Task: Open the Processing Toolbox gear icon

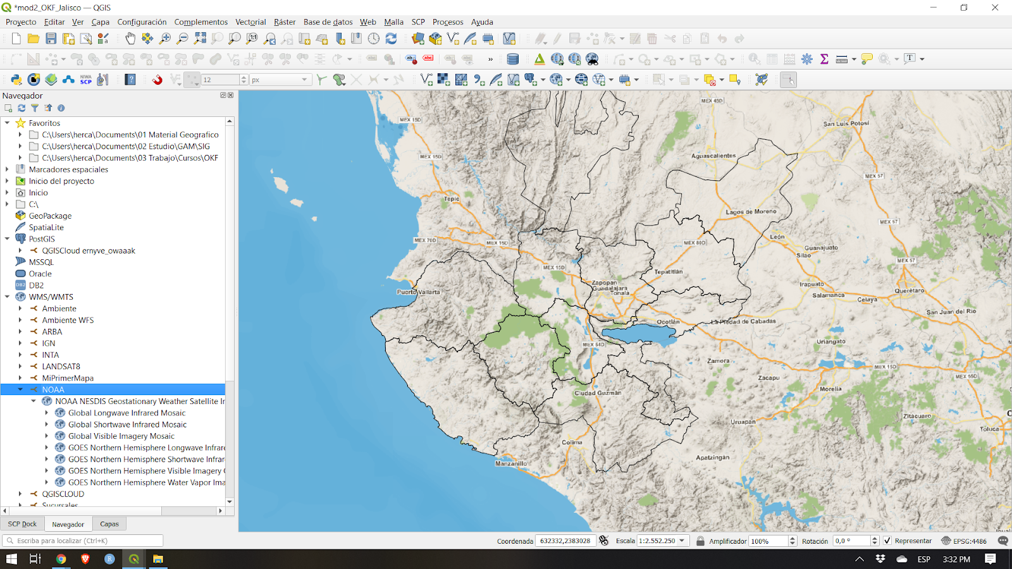Action: (x=807, y=59)
